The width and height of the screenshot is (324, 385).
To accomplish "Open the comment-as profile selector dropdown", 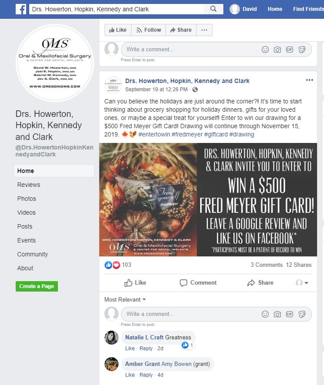I will [302, 282].
